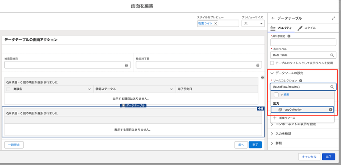Screen dimensions: 341x165
Task: Expand the 入力を検証 section
Action: click(272, 133)
